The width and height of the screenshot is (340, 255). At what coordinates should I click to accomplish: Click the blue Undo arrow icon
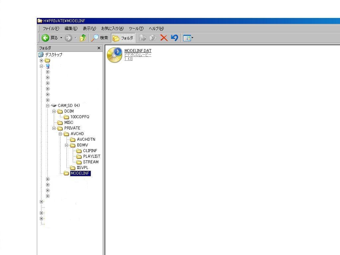(x=174, y=38)
